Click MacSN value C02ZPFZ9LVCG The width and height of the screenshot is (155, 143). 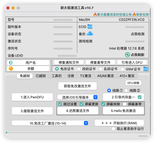point(132,20)
